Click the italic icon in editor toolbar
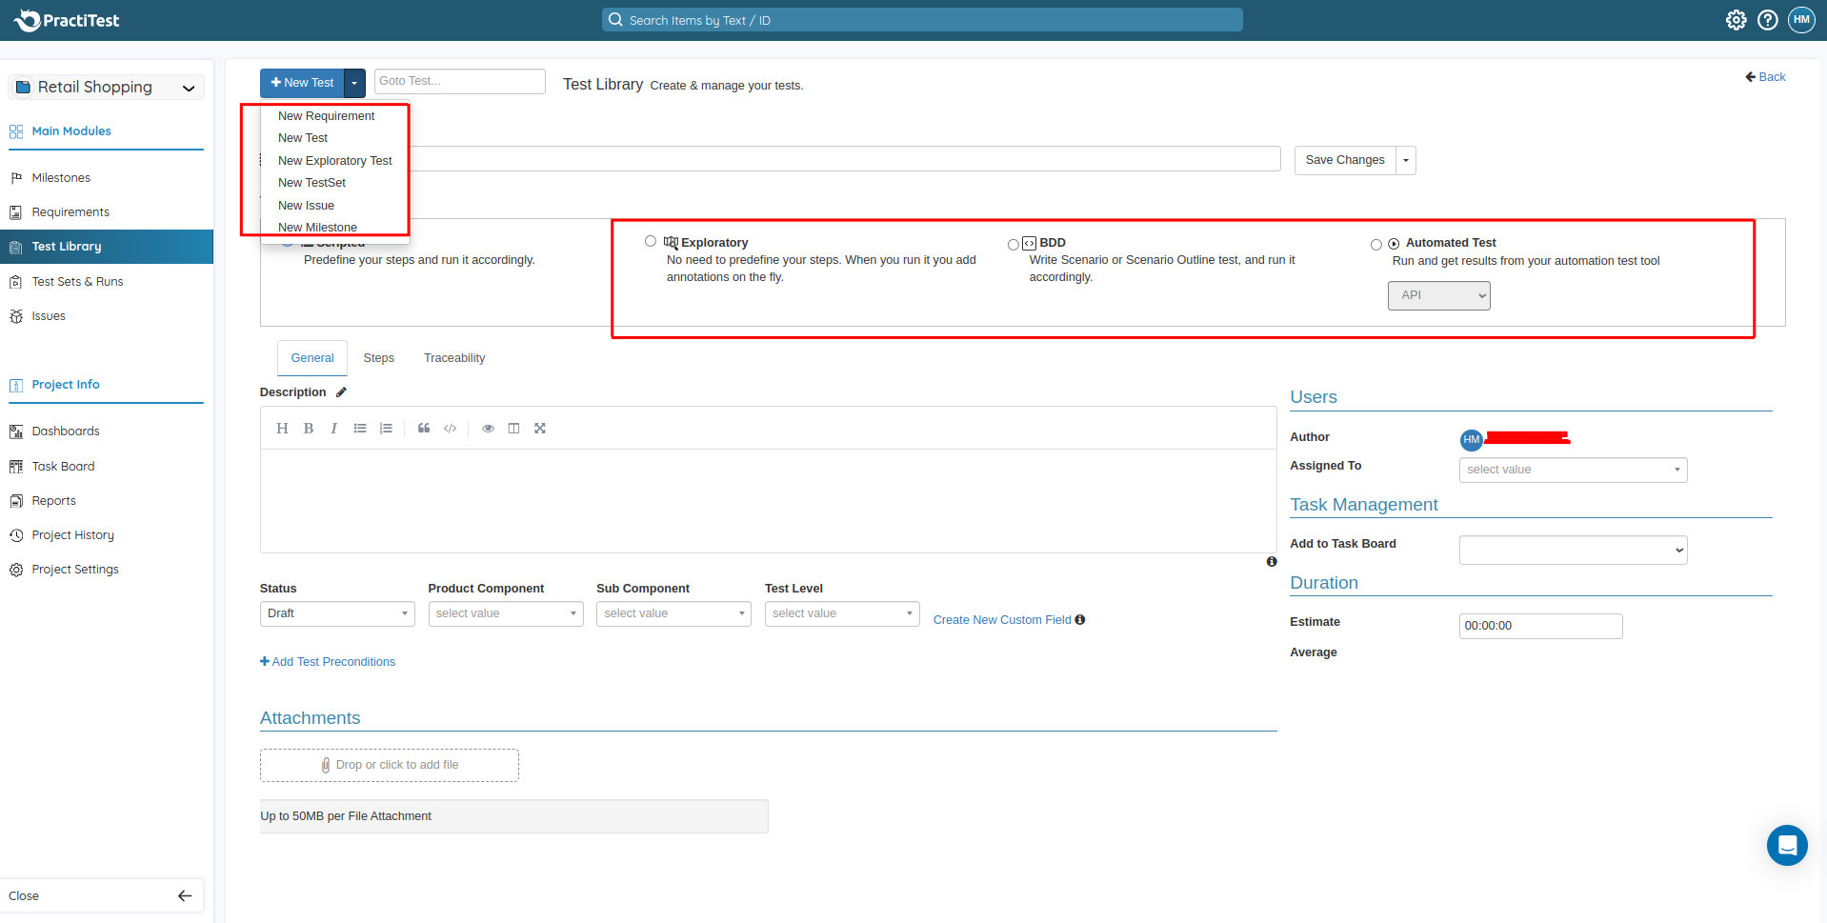This screenshot has height=923, width=1827. tap(333, 429)
